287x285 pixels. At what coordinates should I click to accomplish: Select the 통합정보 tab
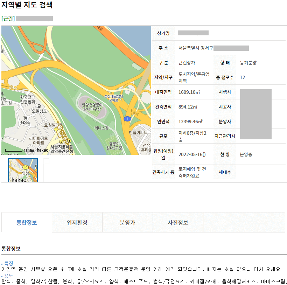point(26,222)
